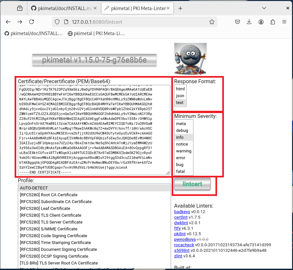Open the zlint linter link
Screen dimensions: 293x270
pos(178,256)
